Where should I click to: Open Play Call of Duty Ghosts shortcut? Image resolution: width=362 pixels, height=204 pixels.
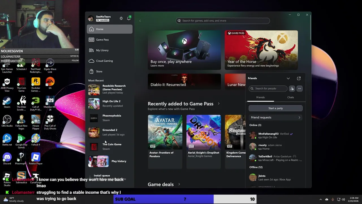50,122
